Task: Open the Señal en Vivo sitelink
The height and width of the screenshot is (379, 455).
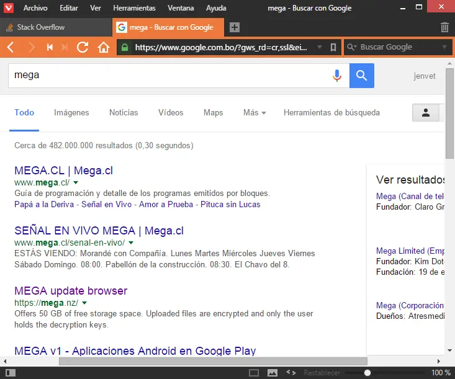Action: point(107,205)
